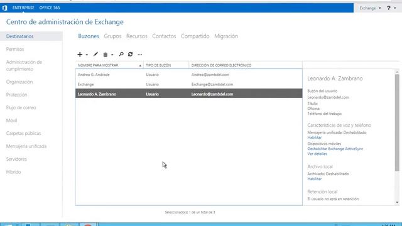Sort by NOMBRE PARA MOSTRAR column header
The width and height of the screenshot is (402, 226).
pyautogui.click(x=98, y=65)
